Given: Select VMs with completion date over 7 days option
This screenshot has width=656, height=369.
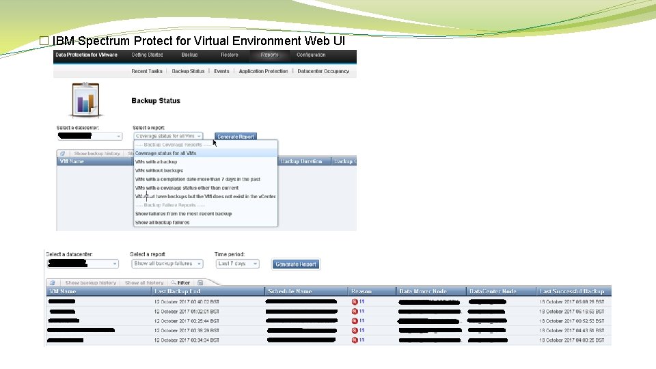Looking at the screenshot, I should click(x=206, y=179).
